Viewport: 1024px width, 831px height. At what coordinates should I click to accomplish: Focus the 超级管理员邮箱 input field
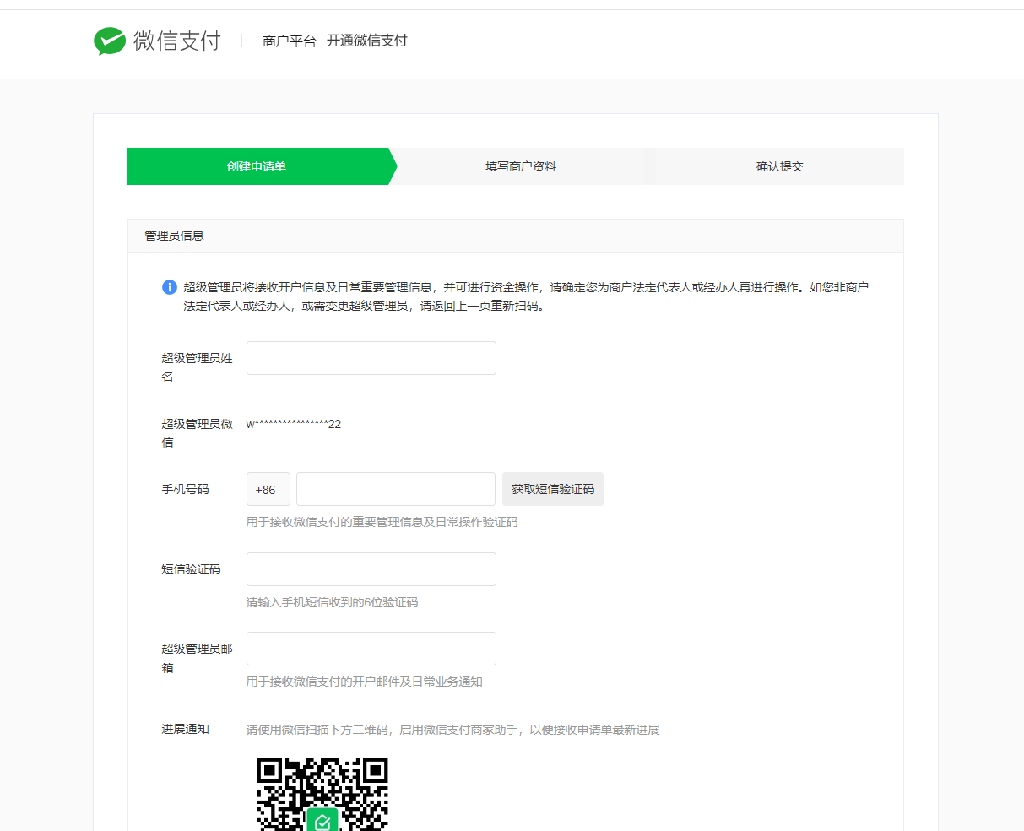coord(371,649)
